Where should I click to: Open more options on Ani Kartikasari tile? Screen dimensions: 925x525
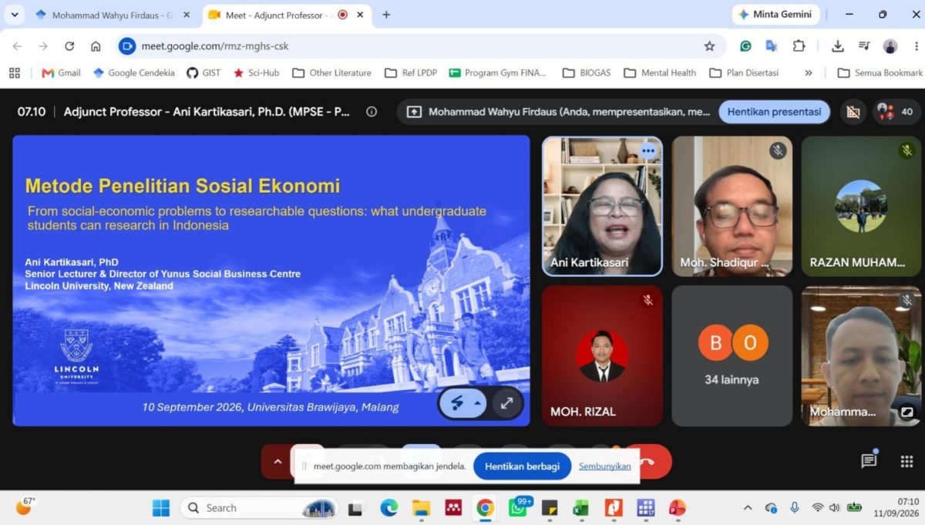(x=648, y=152)
